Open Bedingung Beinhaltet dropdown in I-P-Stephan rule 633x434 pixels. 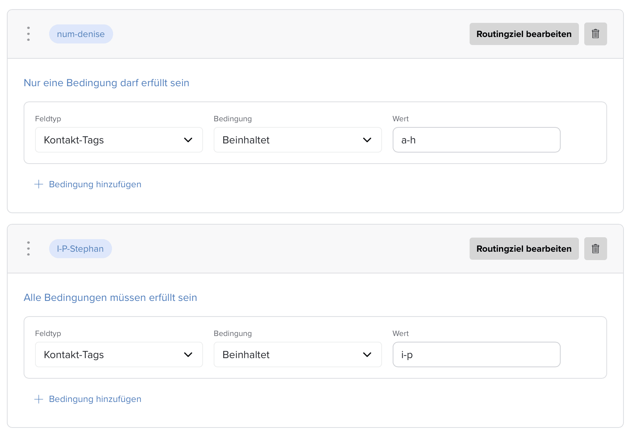click(297, 355)
